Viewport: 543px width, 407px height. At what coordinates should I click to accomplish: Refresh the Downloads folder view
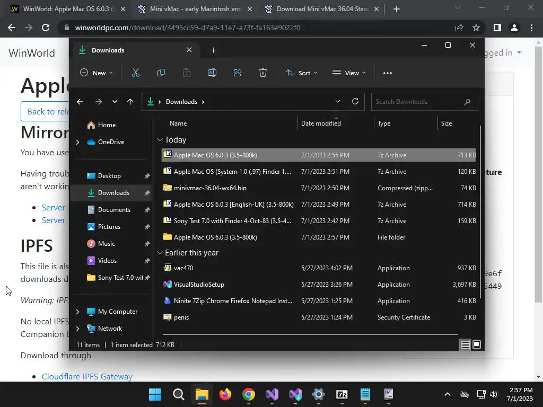click(x=355, y=101)
